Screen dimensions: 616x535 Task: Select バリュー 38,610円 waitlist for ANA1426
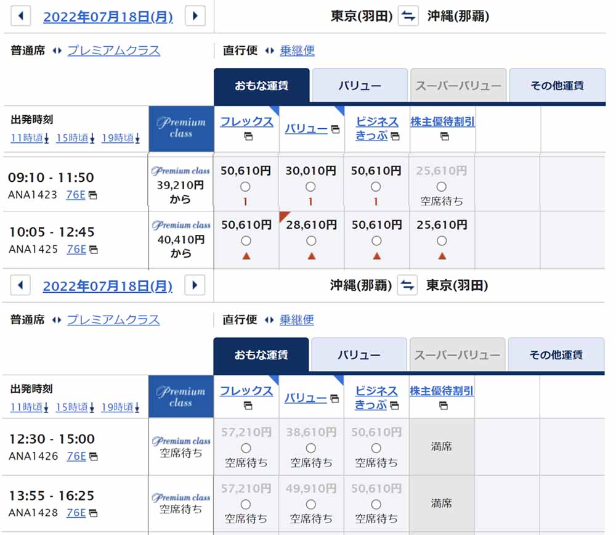[x=311, y=448]
